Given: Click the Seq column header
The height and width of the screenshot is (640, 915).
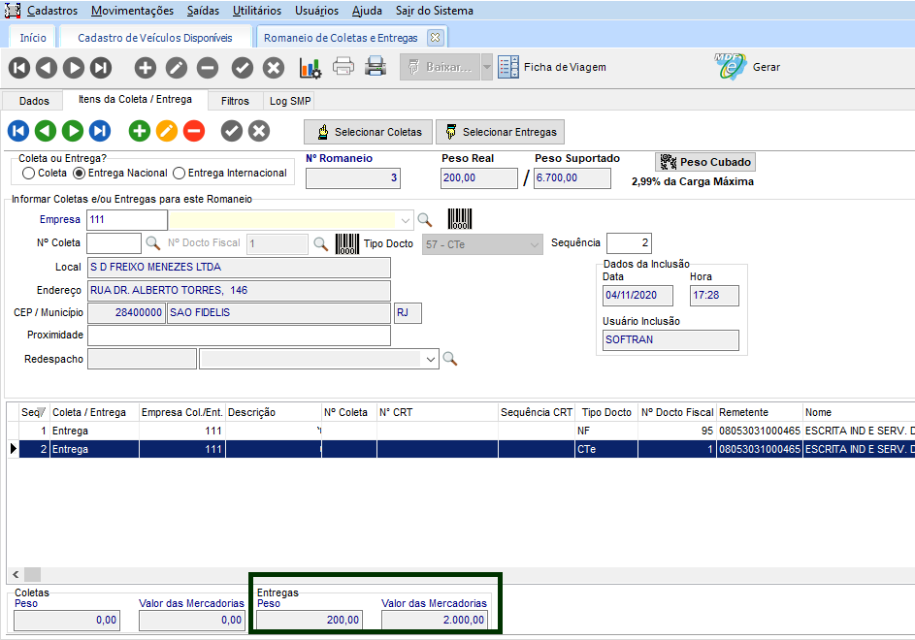Looking at the screenshot, I should (x=34, y=412).
